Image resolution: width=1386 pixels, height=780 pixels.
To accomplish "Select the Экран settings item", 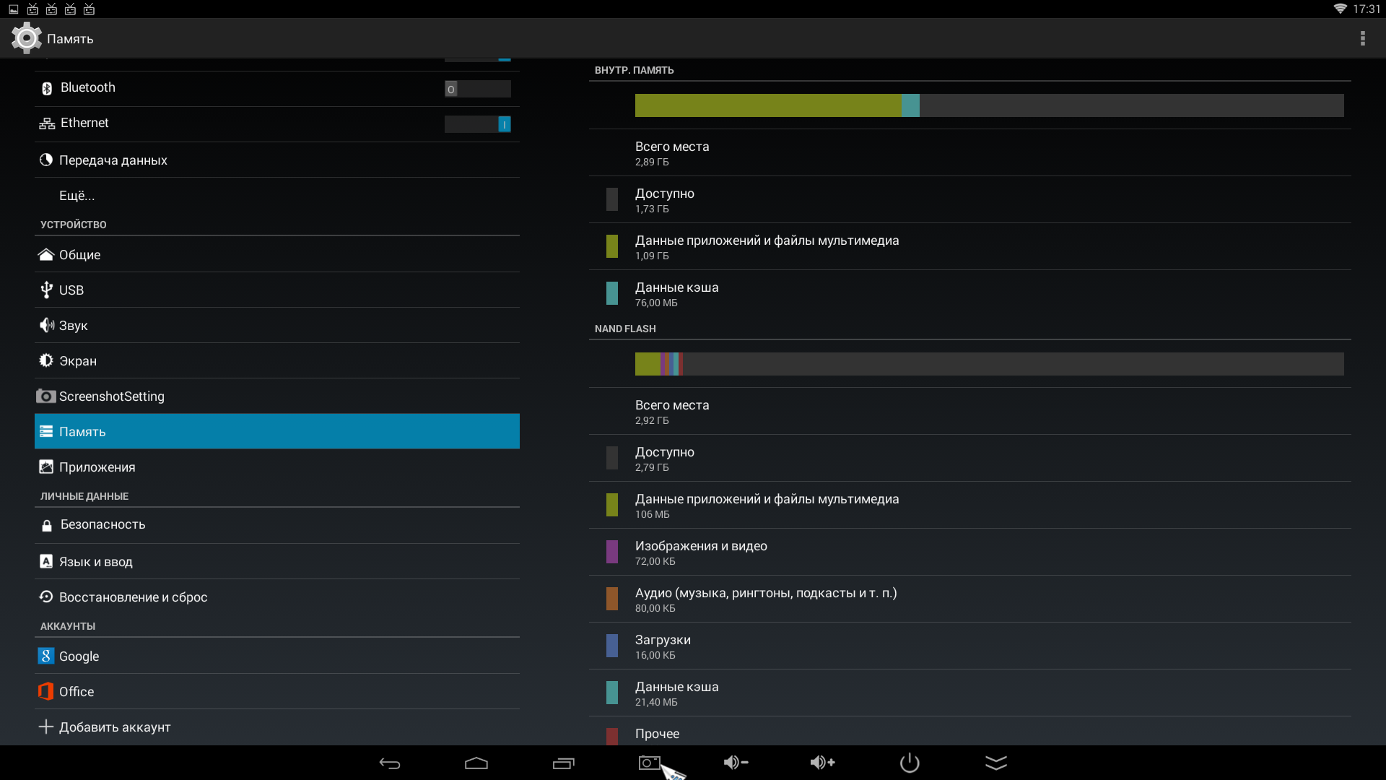I will pos(78,361).
